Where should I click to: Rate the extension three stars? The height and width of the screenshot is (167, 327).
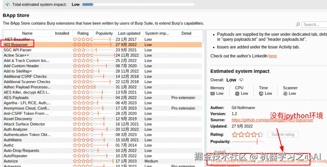click(x=247, y=135)
